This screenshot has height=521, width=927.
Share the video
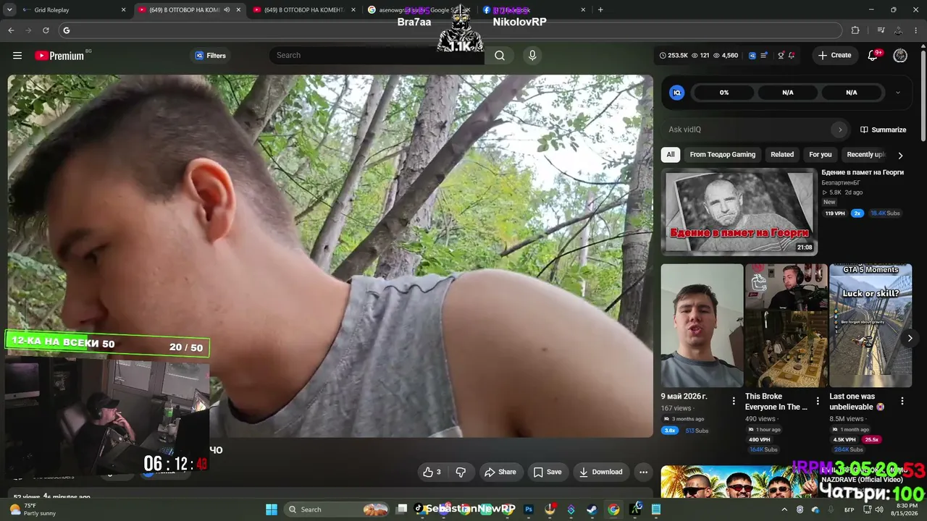click(500, 472)
